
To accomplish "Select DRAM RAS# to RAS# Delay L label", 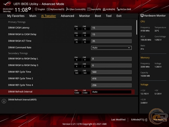I will [23, 59].
